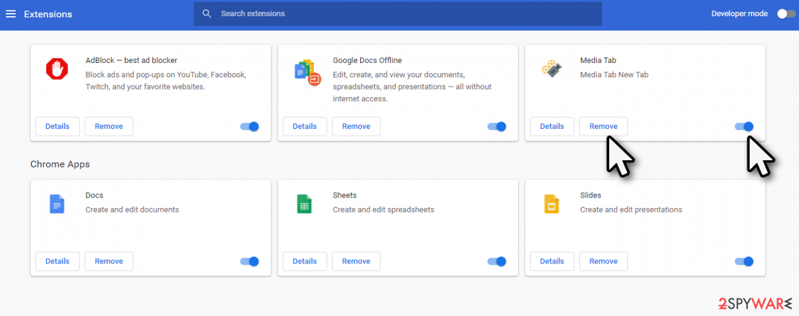Remove the Sheets app
Image resolution: width=799 pixels, height=316 pixels.
[x=356, y=262]
